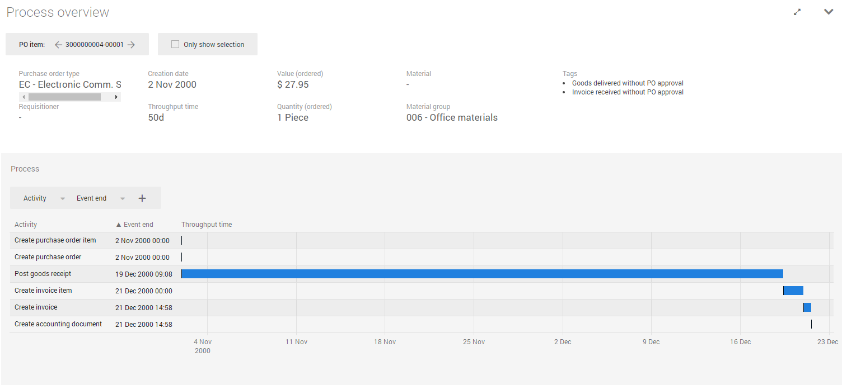
Task: Select the Post goods receipt blue bar
Action: 481,274
